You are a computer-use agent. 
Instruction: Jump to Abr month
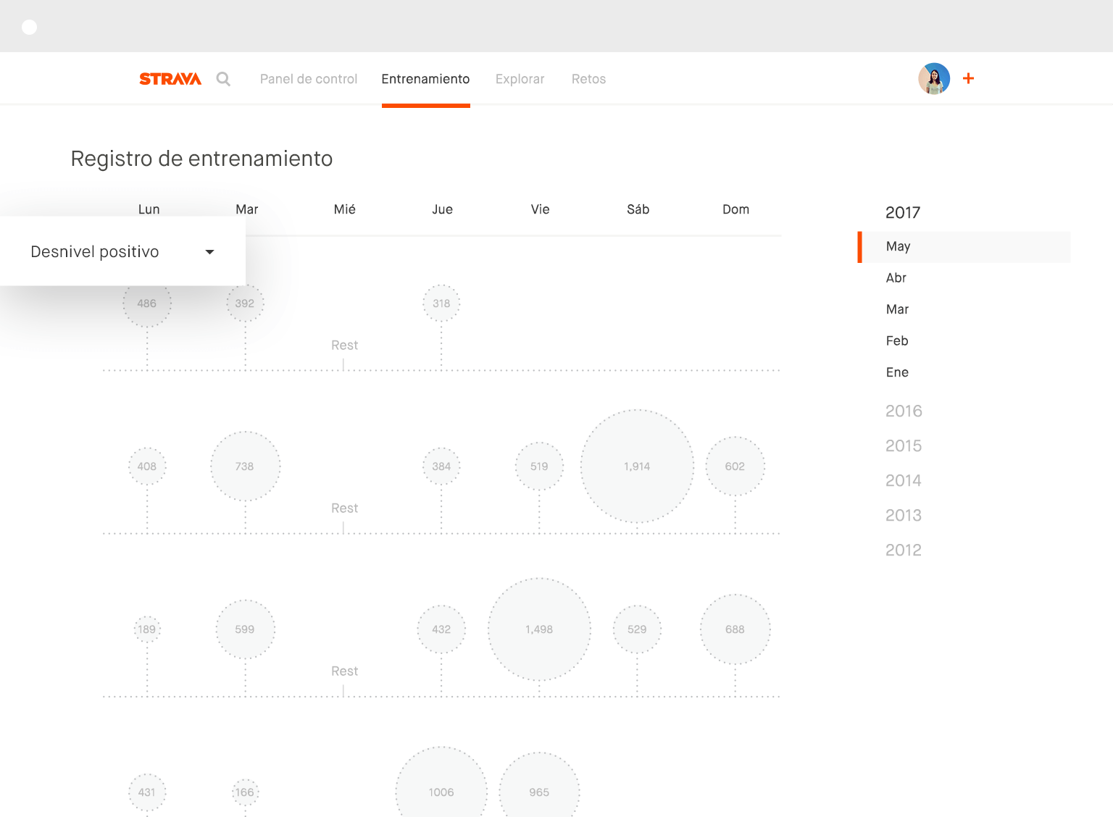pyautogui.click(x=896, y=278)
